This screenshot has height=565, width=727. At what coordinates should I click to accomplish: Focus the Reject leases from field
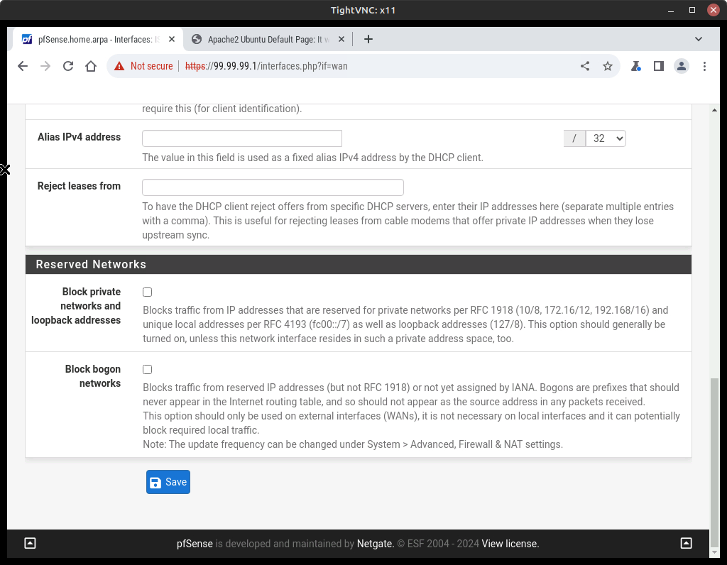(x=273, y=187)
